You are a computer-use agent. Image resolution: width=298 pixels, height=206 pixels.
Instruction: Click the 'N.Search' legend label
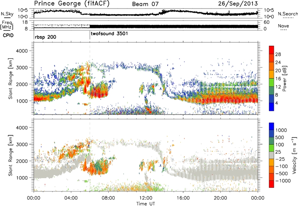pyautogui.click(x=288, y=14)
